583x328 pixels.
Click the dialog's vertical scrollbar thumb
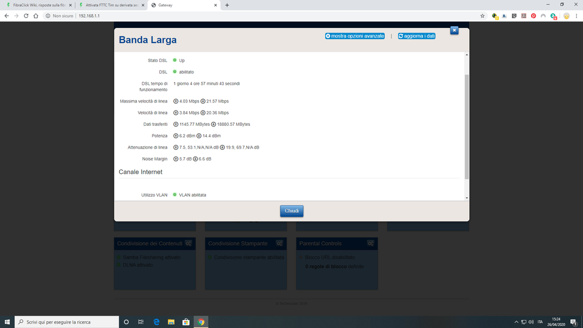pos(467,127)
